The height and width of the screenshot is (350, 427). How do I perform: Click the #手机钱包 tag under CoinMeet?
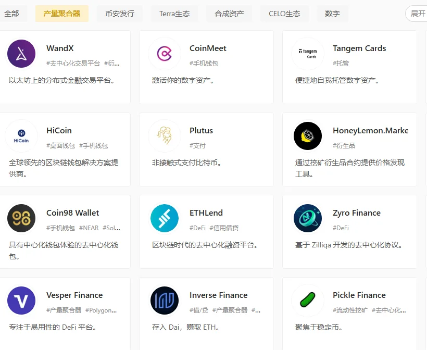[x=204, y=64]
